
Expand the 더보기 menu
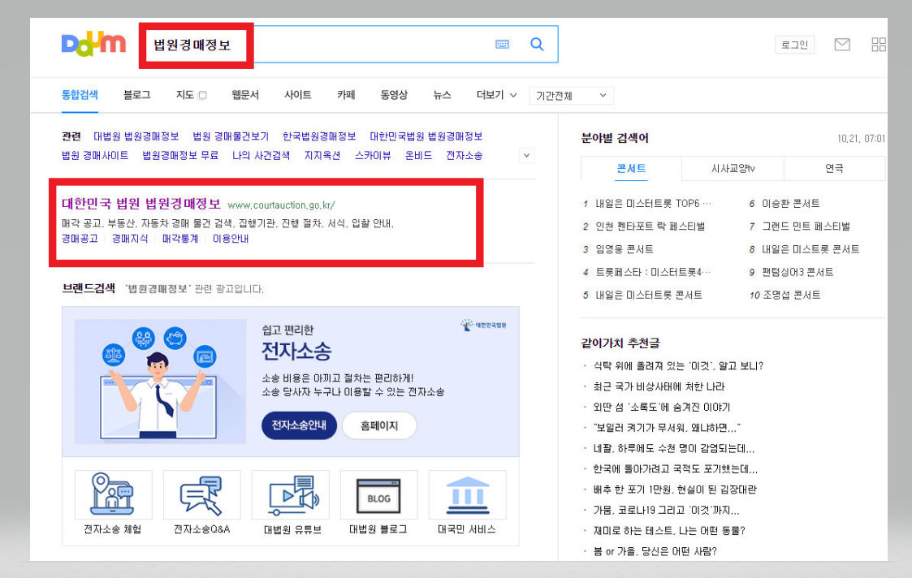point(496,95)
